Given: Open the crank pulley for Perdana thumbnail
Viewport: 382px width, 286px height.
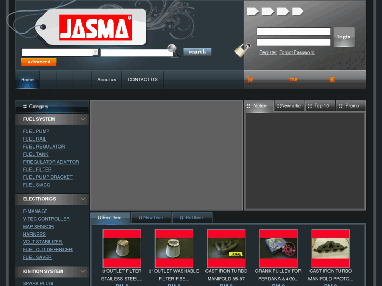Looking at the screenshot, I should (278, 248).
